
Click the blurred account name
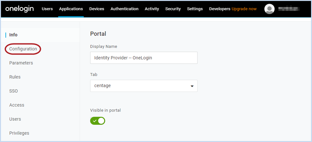(289, 9)
